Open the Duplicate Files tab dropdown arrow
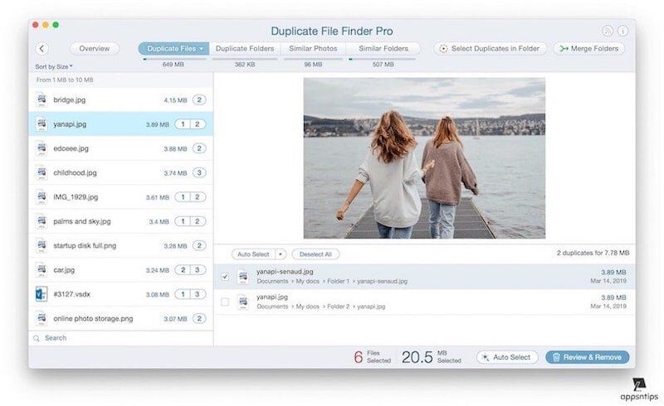Image resolution: width=664 pixels, height=406 pixels. 202,49
